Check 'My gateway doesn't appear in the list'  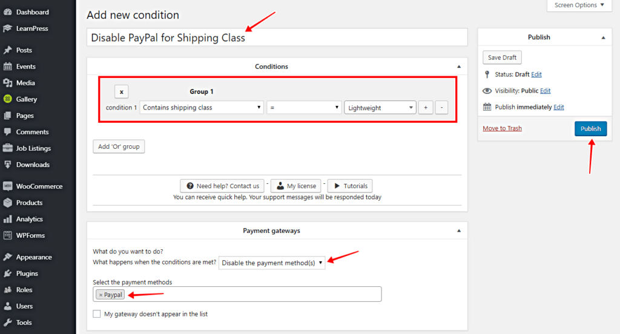click(x=97, y=314)
